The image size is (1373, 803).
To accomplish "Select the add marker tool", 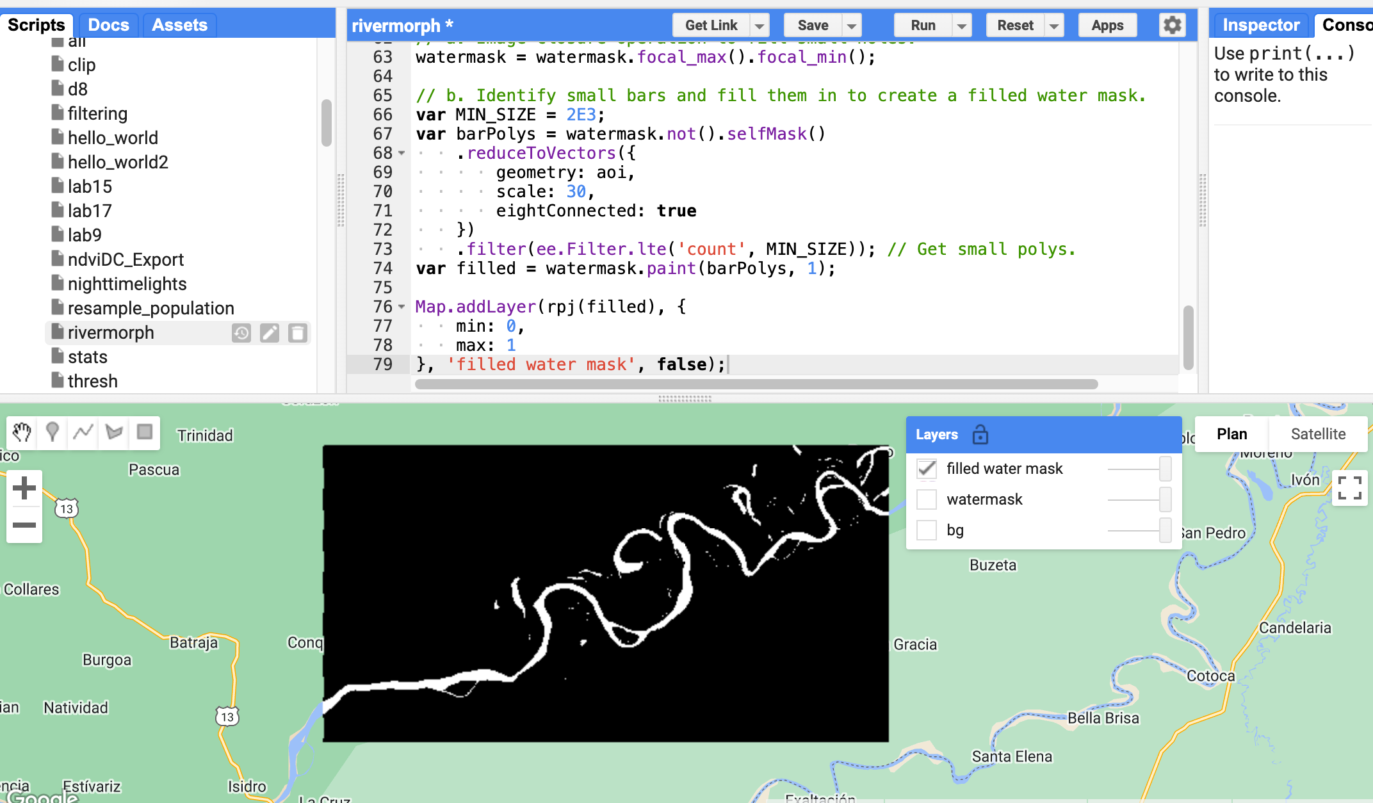I will (x=53, y=433).
